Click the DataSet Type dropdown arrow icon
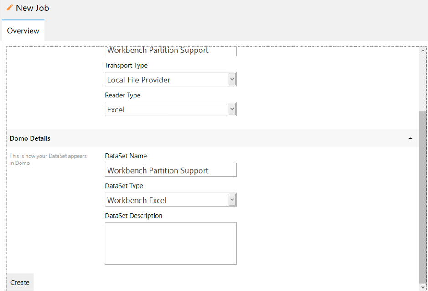Screen dimensions: 428x291 pos(232,199)
